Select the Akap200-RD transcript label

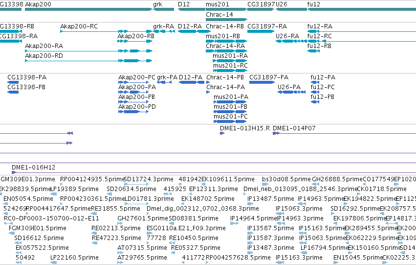coord(44,56)
